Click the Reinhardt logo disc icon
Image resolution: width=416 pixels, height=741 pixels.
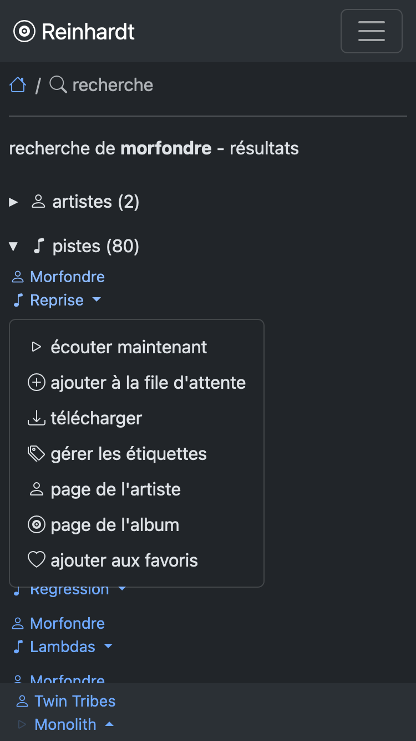pos(24,32)
